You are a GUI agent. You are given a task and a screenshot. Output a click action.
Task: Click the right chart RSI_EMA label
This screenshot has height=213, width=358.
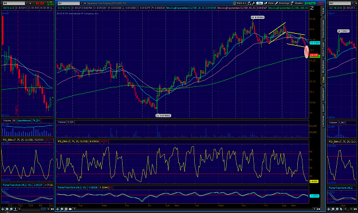pyautogui.click(x=343, y=142)
